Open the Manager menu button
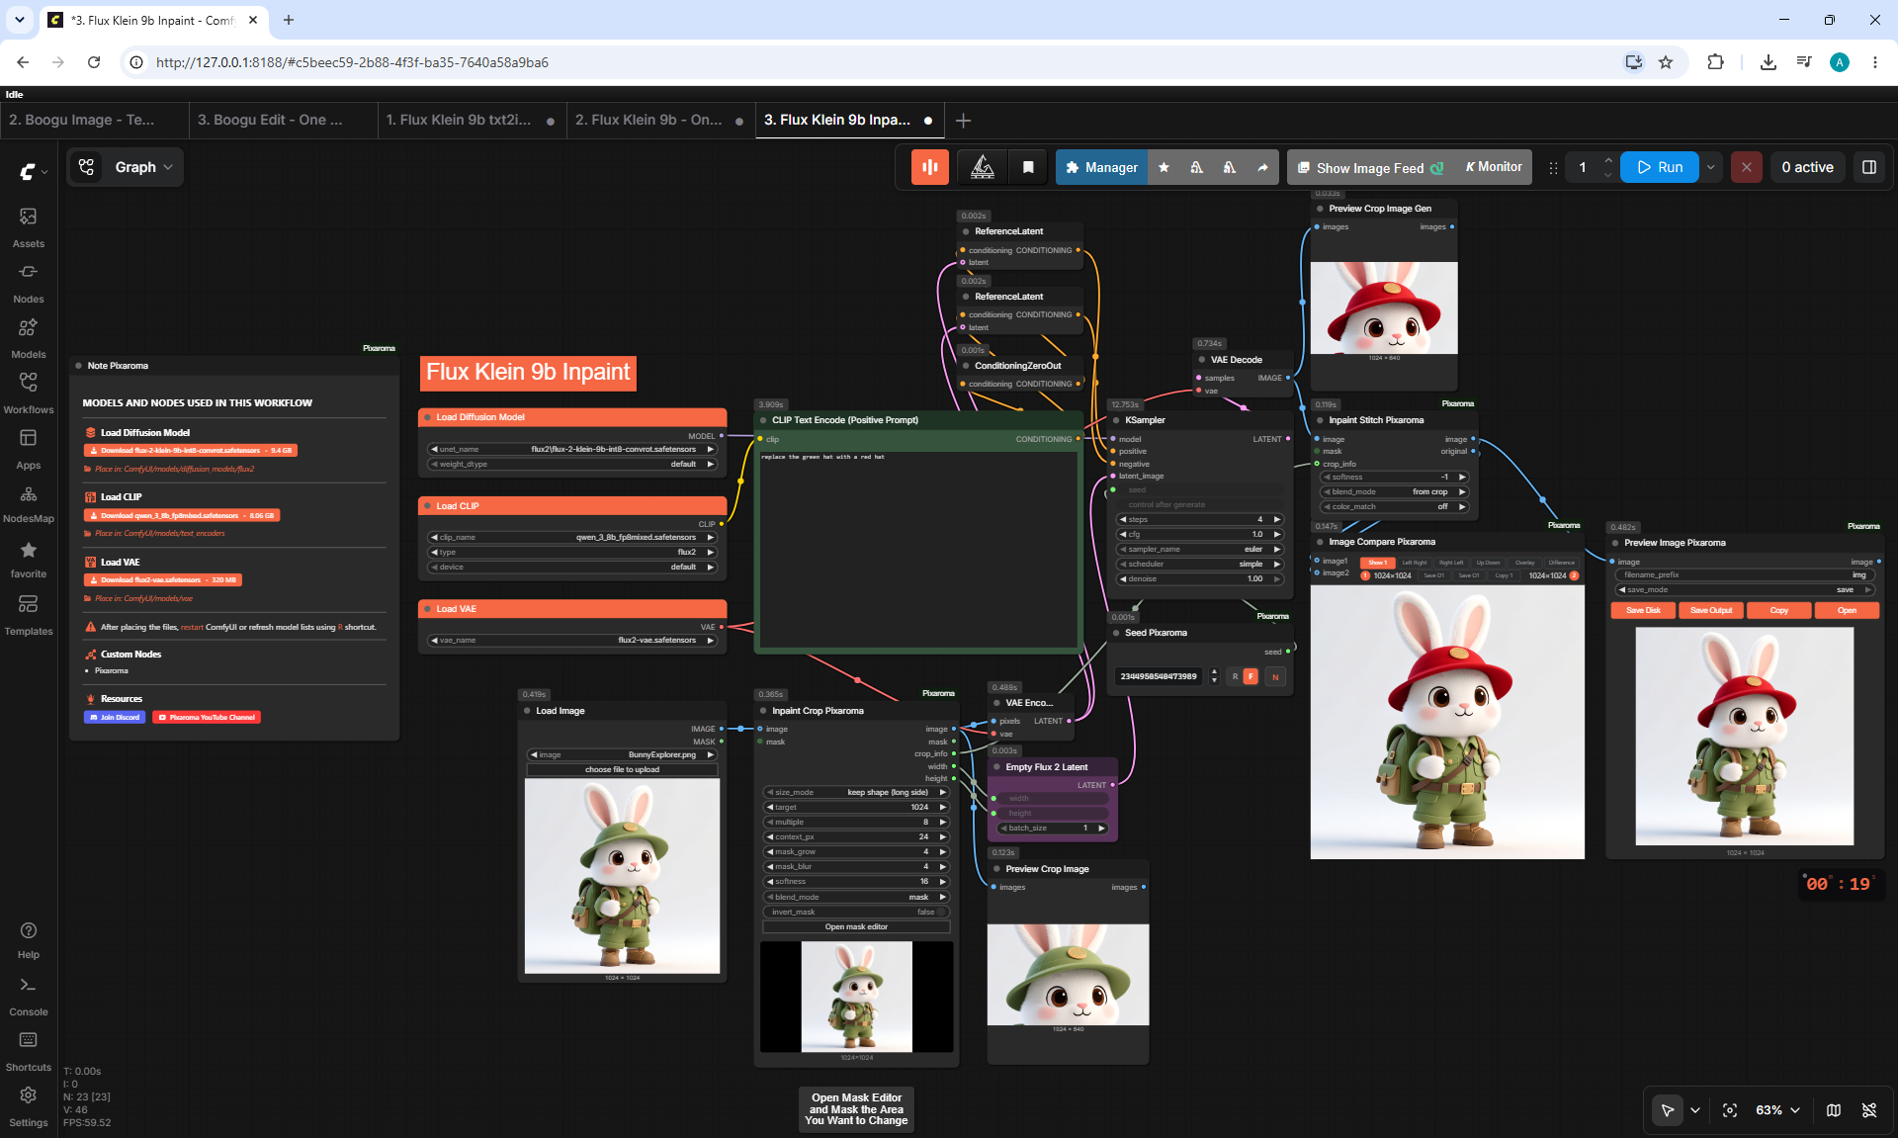The width and height of the screenshot is (1898, 1138). (x=1101, y=167)
